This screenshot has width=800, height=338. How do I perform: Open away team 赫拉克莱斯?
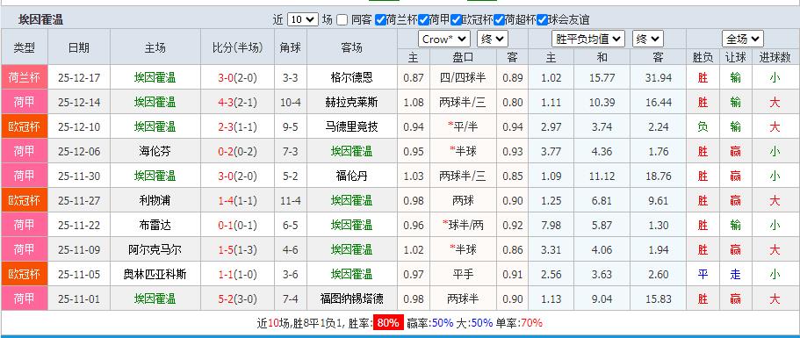pos(351,102)
